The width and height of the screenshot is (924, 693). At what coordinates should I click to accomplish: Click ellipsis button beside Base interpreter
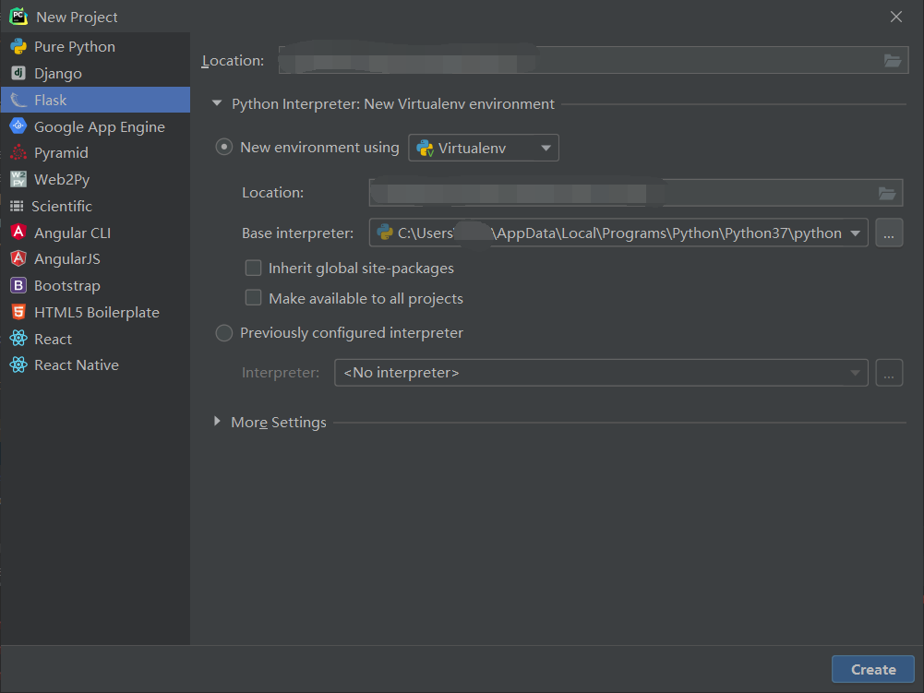(x=889, y=233)
